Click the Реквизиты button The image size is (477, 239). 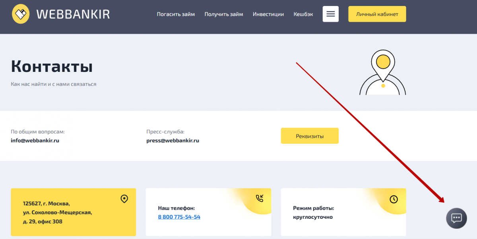310,136
